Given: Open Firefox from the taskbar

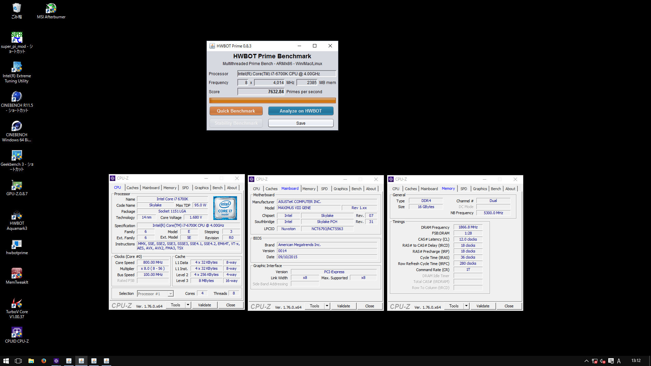Looking at the screenshot, I should pyautogui.click(x=43, y=361).
